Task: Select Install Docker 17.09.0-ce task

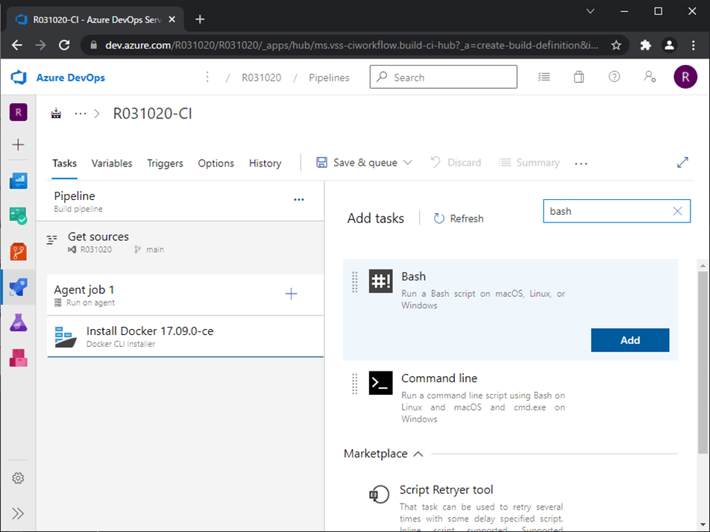Action: pyautogui.click(x=185, y=337)
